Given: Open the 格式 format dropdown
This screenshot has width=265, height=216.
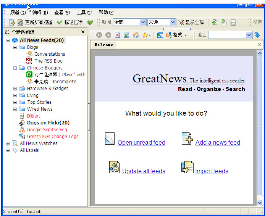Looking at the screenshot, I should coord(176,35).
